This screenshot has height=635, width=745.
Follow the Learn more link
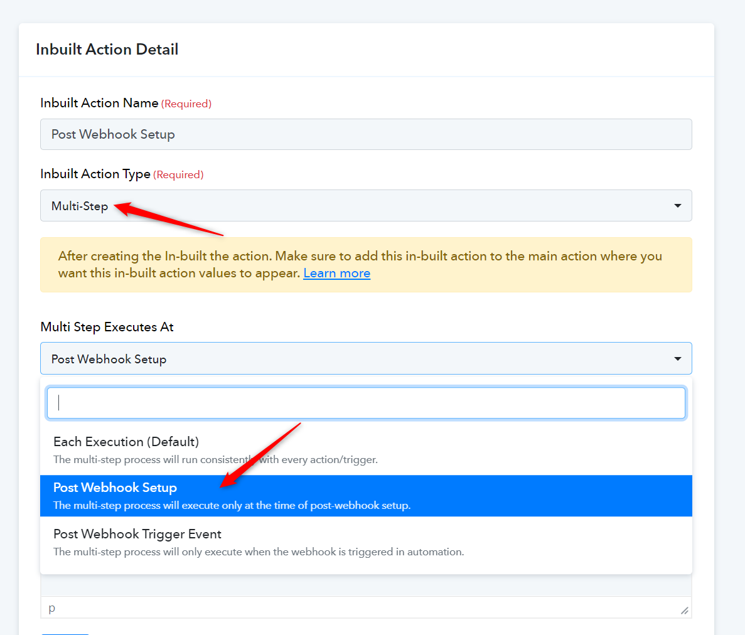coord(337,273)
